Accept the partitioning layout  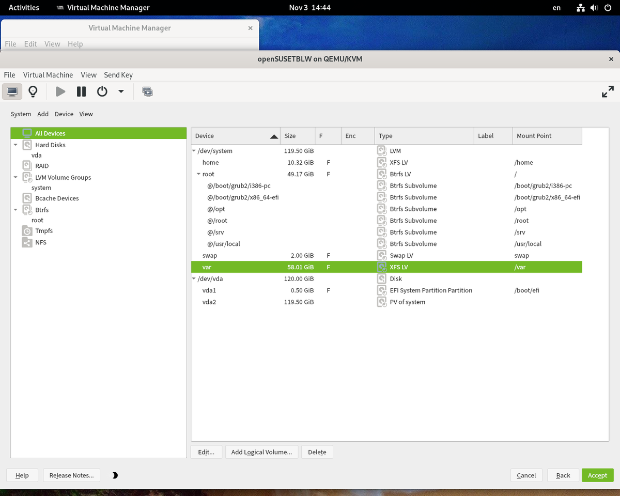pyautogui.click(x=597, y=475)
